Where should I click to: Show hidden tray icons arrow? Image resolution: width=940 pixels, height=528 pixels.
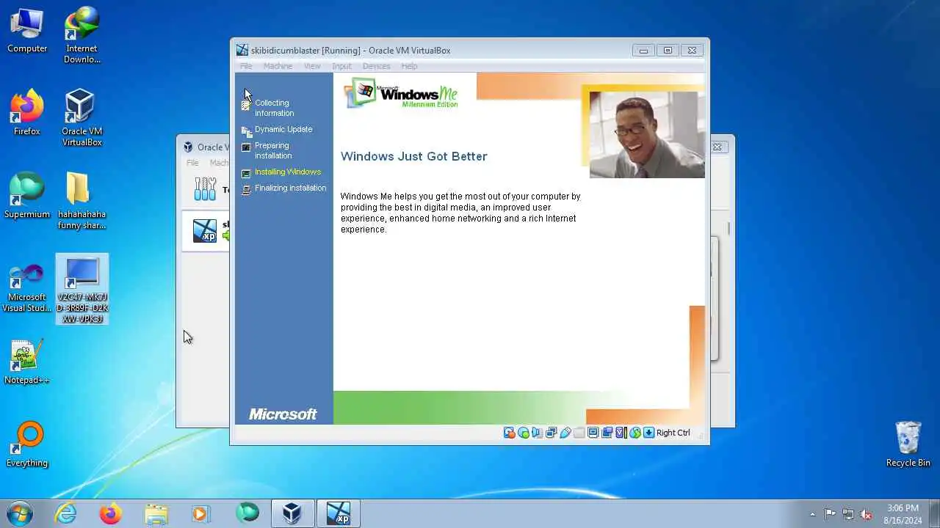click(812, 514)
